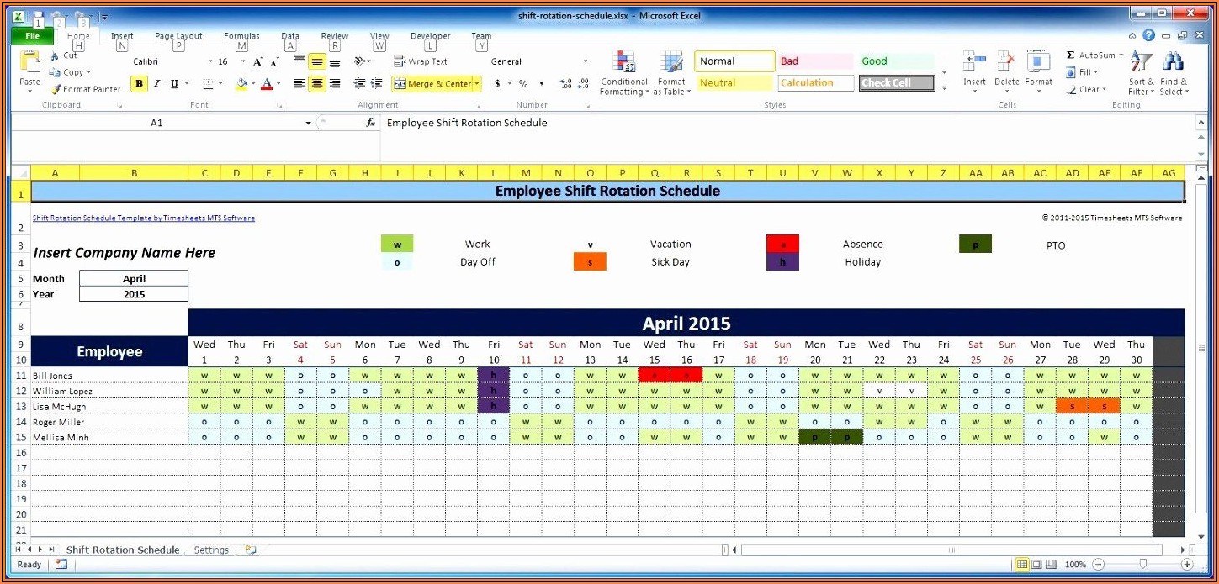Screen dimensions: 1219x584
Task: Apply the Neutral cell style
Action: [x=734, y=83]
